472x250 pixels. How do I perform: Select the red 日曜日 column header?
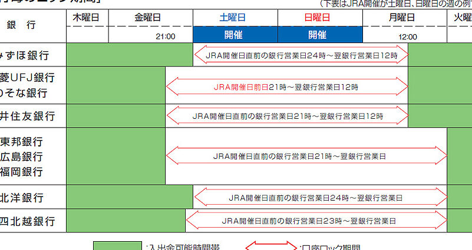pos(317,18)
